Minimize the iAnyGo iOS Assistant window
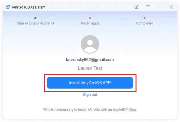 click(x=159, y=7)
